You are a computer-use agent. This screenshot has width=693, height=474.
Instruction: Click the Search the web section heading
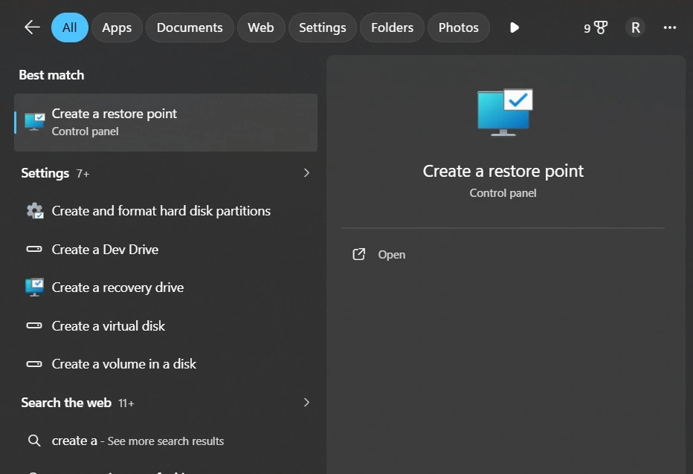coord(66,403)
